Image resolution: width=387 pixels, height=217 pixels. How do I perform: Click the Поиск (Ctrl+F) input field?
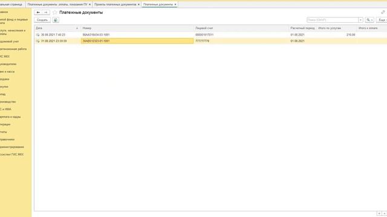coord(333,20)
